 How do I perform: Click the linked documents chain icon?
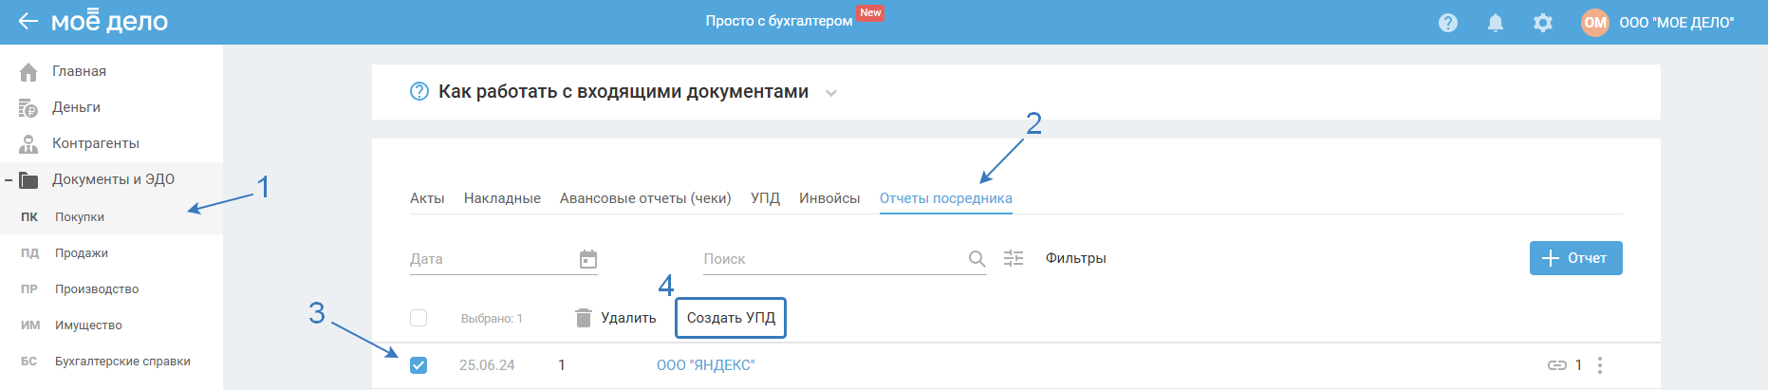[1556, 365]
